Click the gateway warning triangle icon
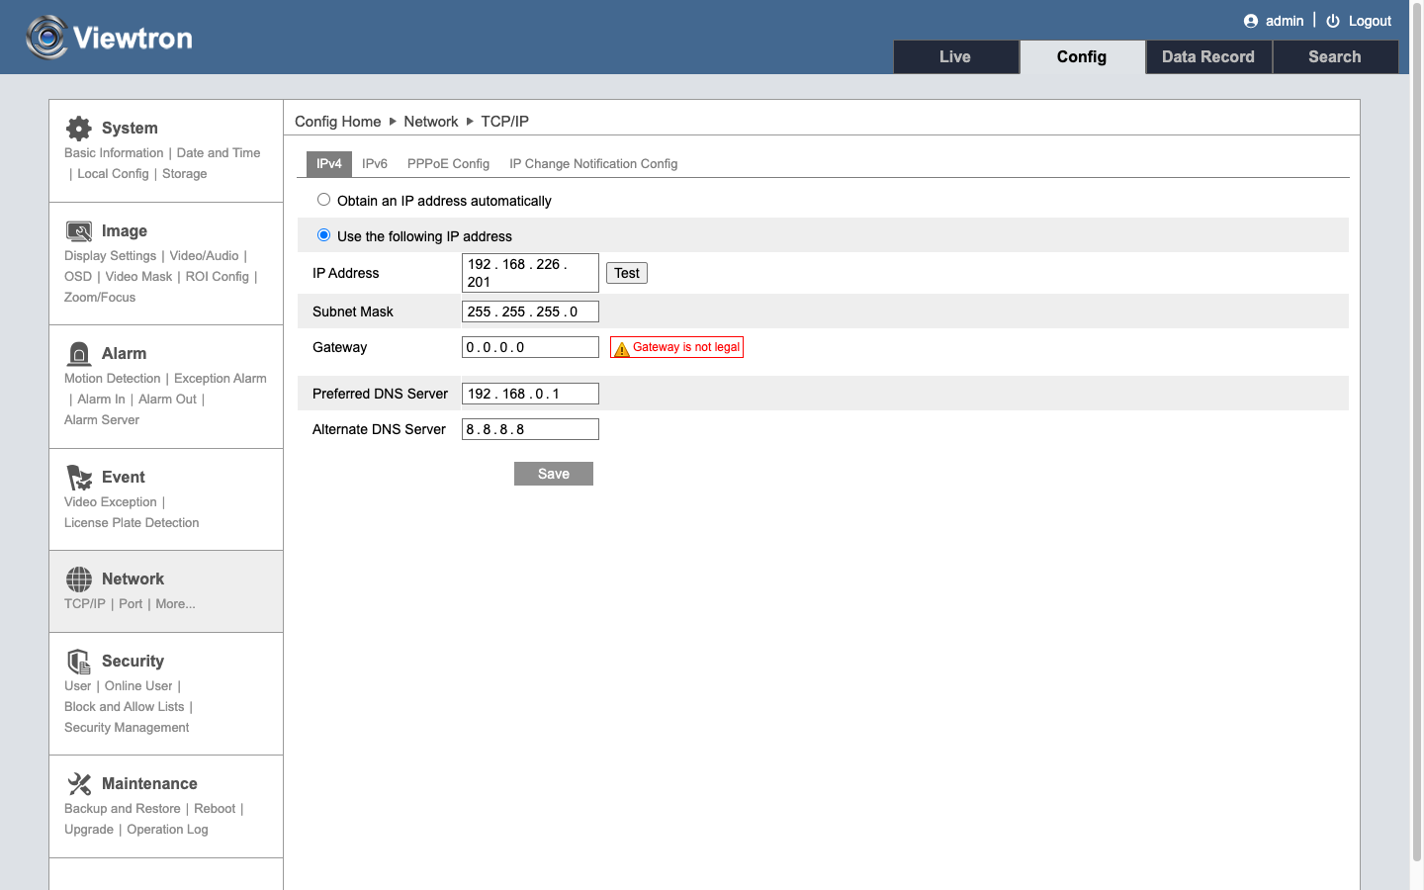The width and height of the screenshot is (1424, 890). (622, 348)
